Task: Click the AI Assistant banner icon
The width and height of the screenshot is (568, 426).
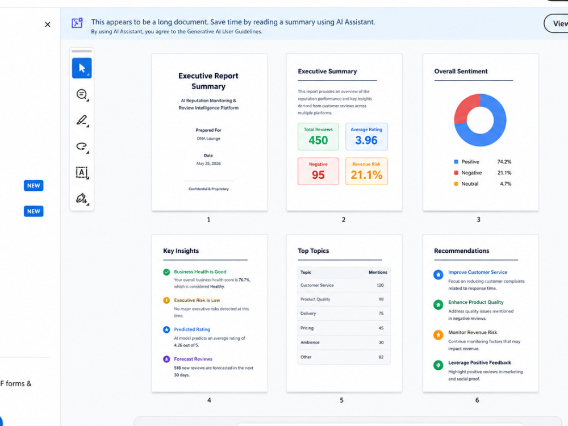Action: [x=77, y=23]
